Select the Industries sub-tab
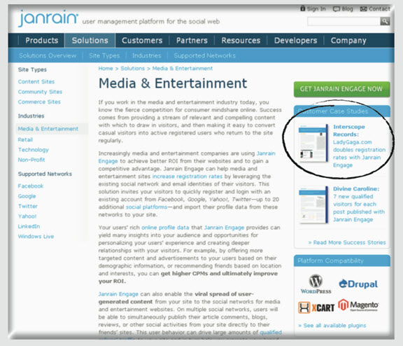Screen dimensions: 403x346 point(146,55)
